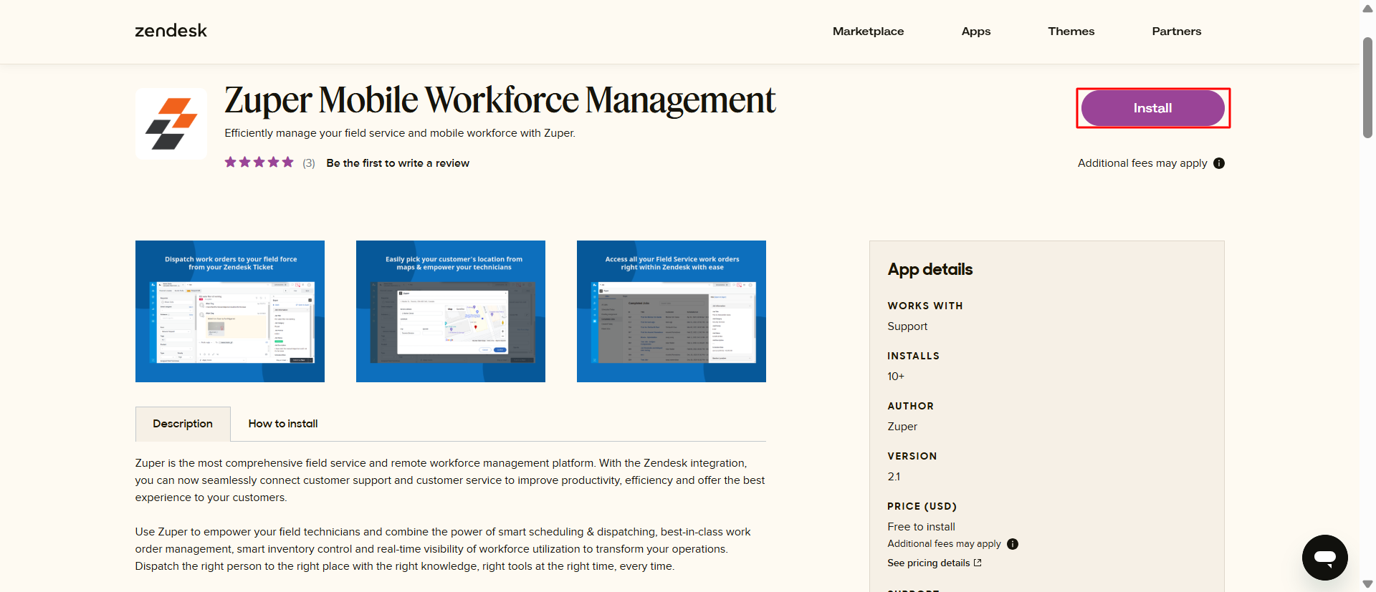This screenshot has height=592, width=1376.
Task: Open the Apps menu item
Action: (x=976, y=31)
